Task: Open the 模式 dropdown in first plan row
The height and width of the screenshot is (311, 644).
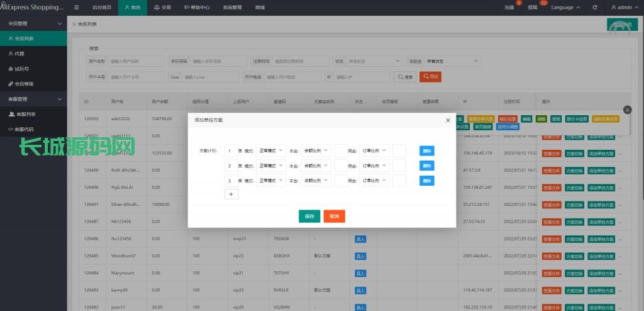Action: coord(272,151)
